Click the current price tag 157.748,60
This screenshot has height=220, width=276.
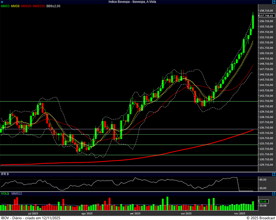click(x=267, y=16)
